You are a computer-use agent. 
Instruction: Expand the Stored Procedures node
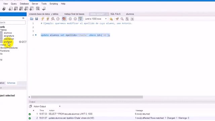click(x=9, y=48)
